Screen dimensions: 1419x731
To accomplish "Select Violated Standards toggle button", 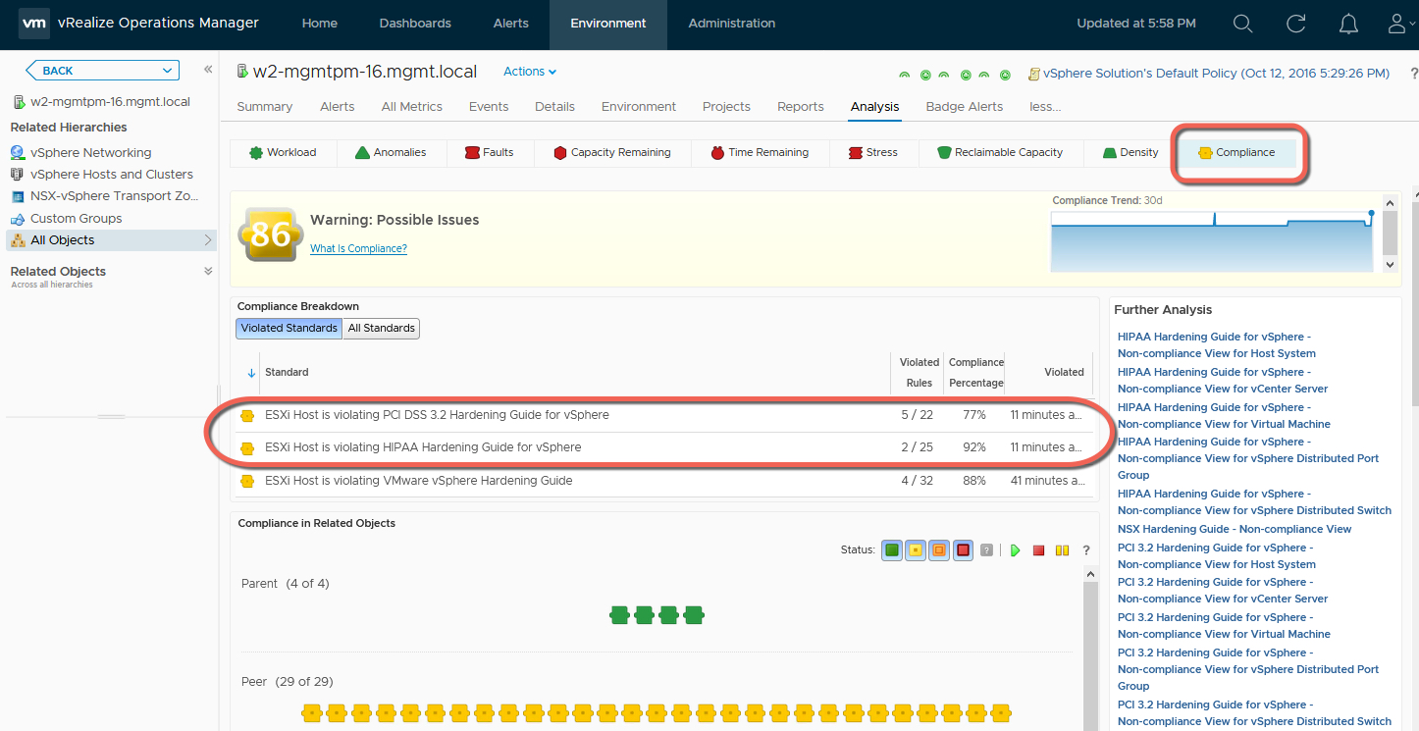I will (x=289, y=328).
